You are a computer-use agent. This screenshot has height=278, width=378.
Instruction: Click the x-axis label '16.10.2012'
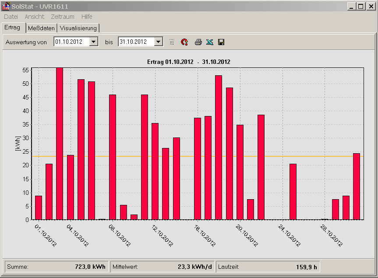205,236
